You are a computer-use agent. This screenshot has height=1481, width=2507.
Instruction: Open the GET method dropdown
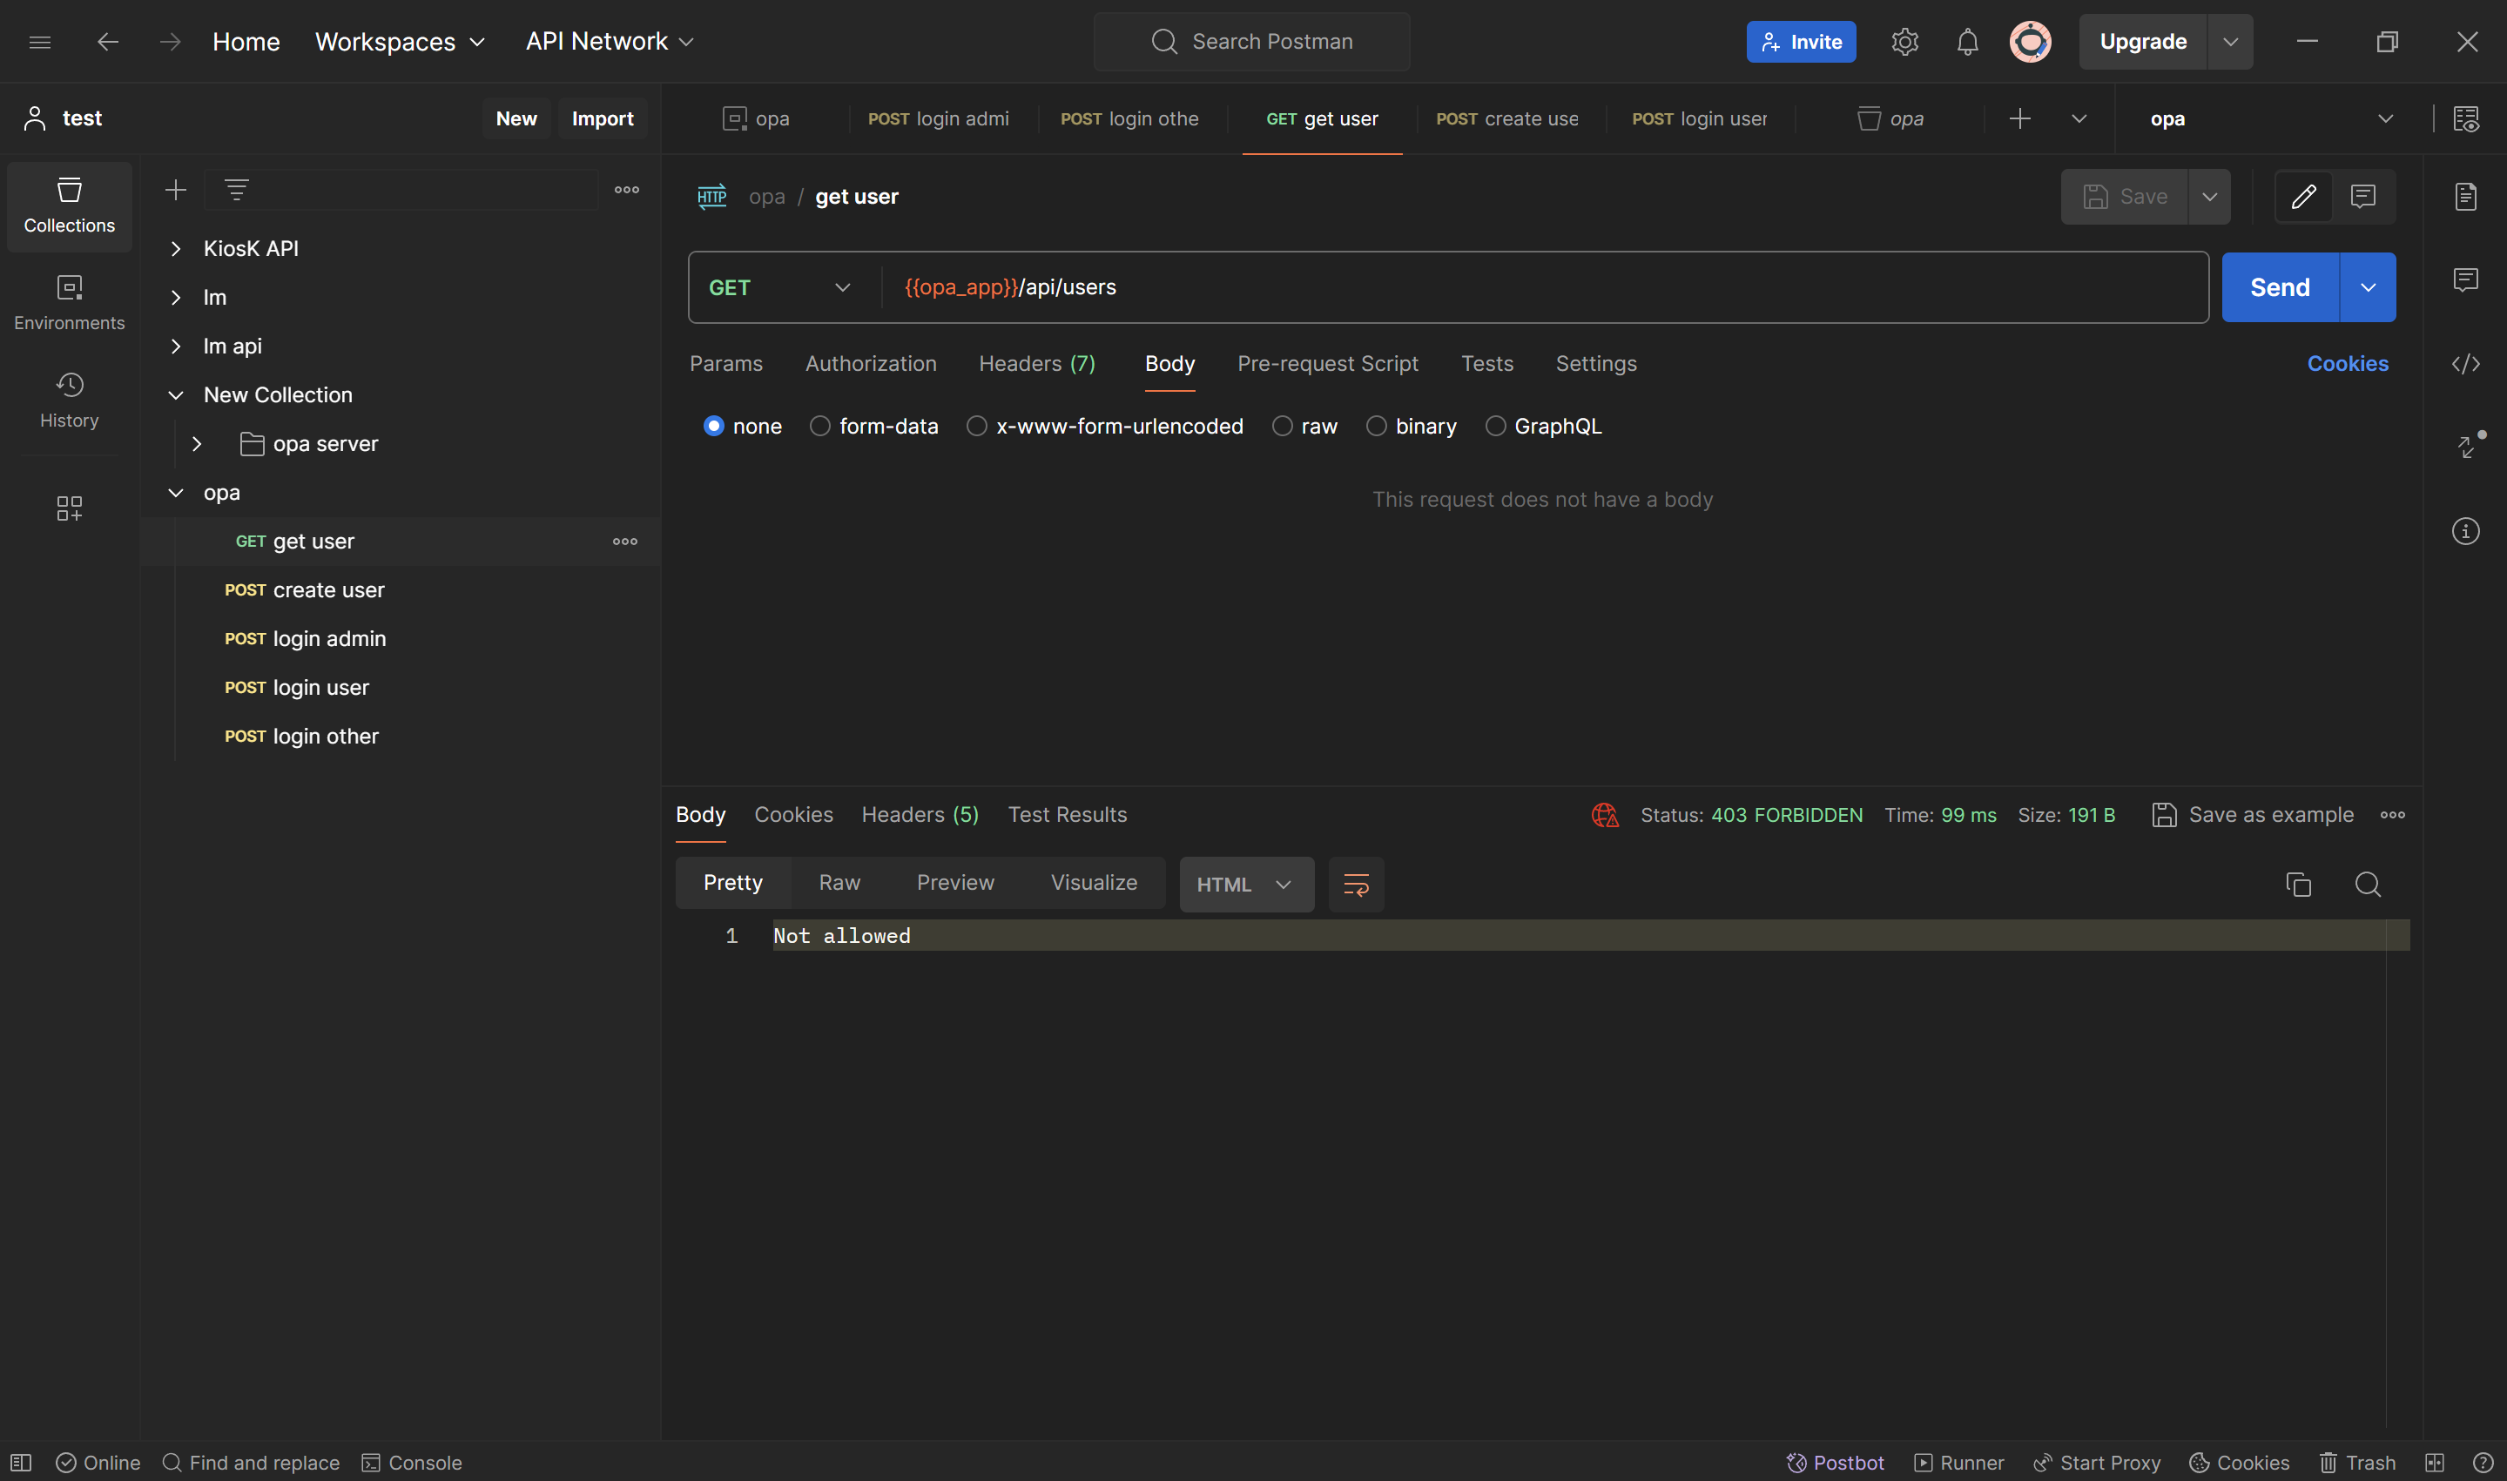point(780,287)
